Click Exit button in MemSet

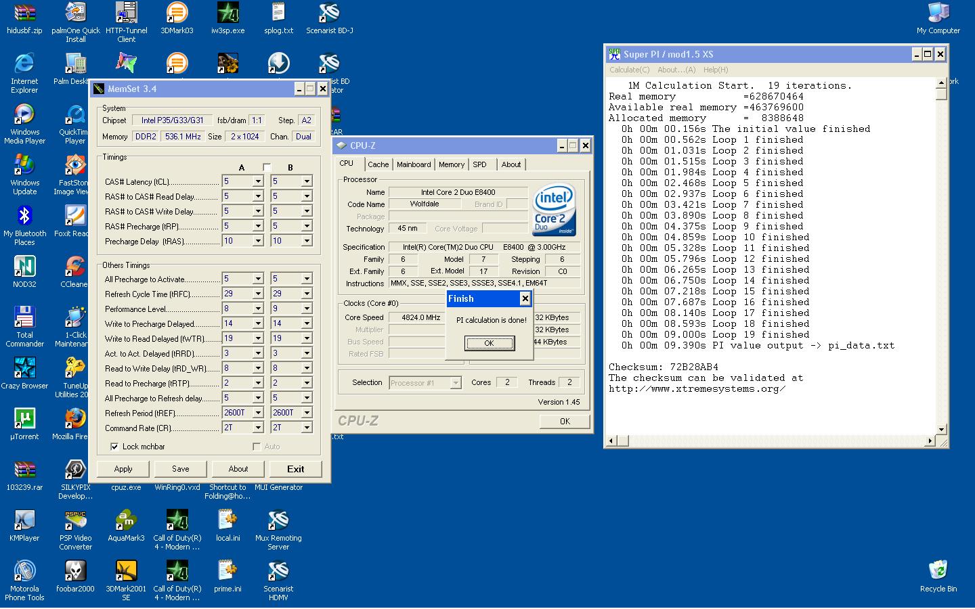pyautogui.click(x=295, y=469)
